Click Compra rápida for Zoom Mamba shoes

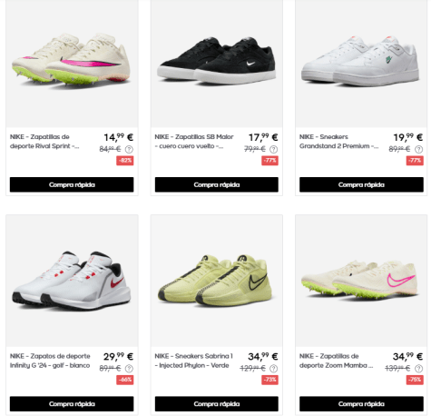tap(361, 404)
